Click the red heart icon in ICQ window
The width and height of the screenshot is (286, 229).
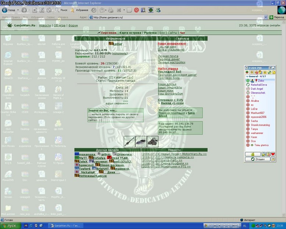point(273,154)
